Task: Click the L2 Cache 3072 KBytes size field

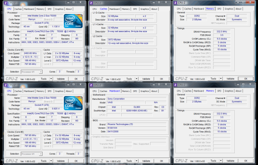Action: pyautogui.click(x=121, y=39)
